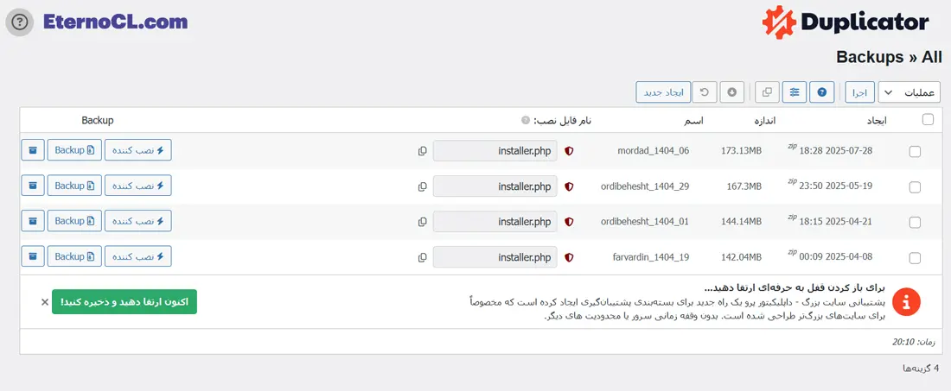Copy installer name in mordad_1404_06 row
The width and height of the screenshot is (951, 391).
click(422, 151)
